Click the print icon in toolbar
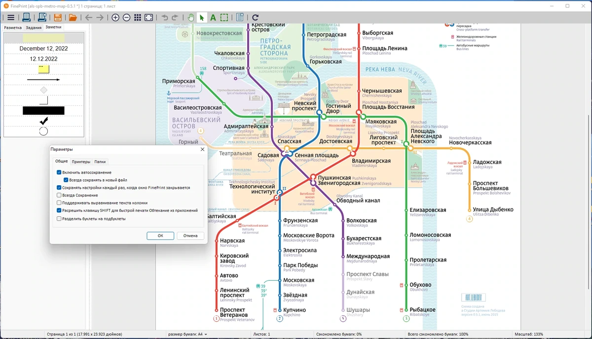Screen dimensions: 592x339 (27, 18)
